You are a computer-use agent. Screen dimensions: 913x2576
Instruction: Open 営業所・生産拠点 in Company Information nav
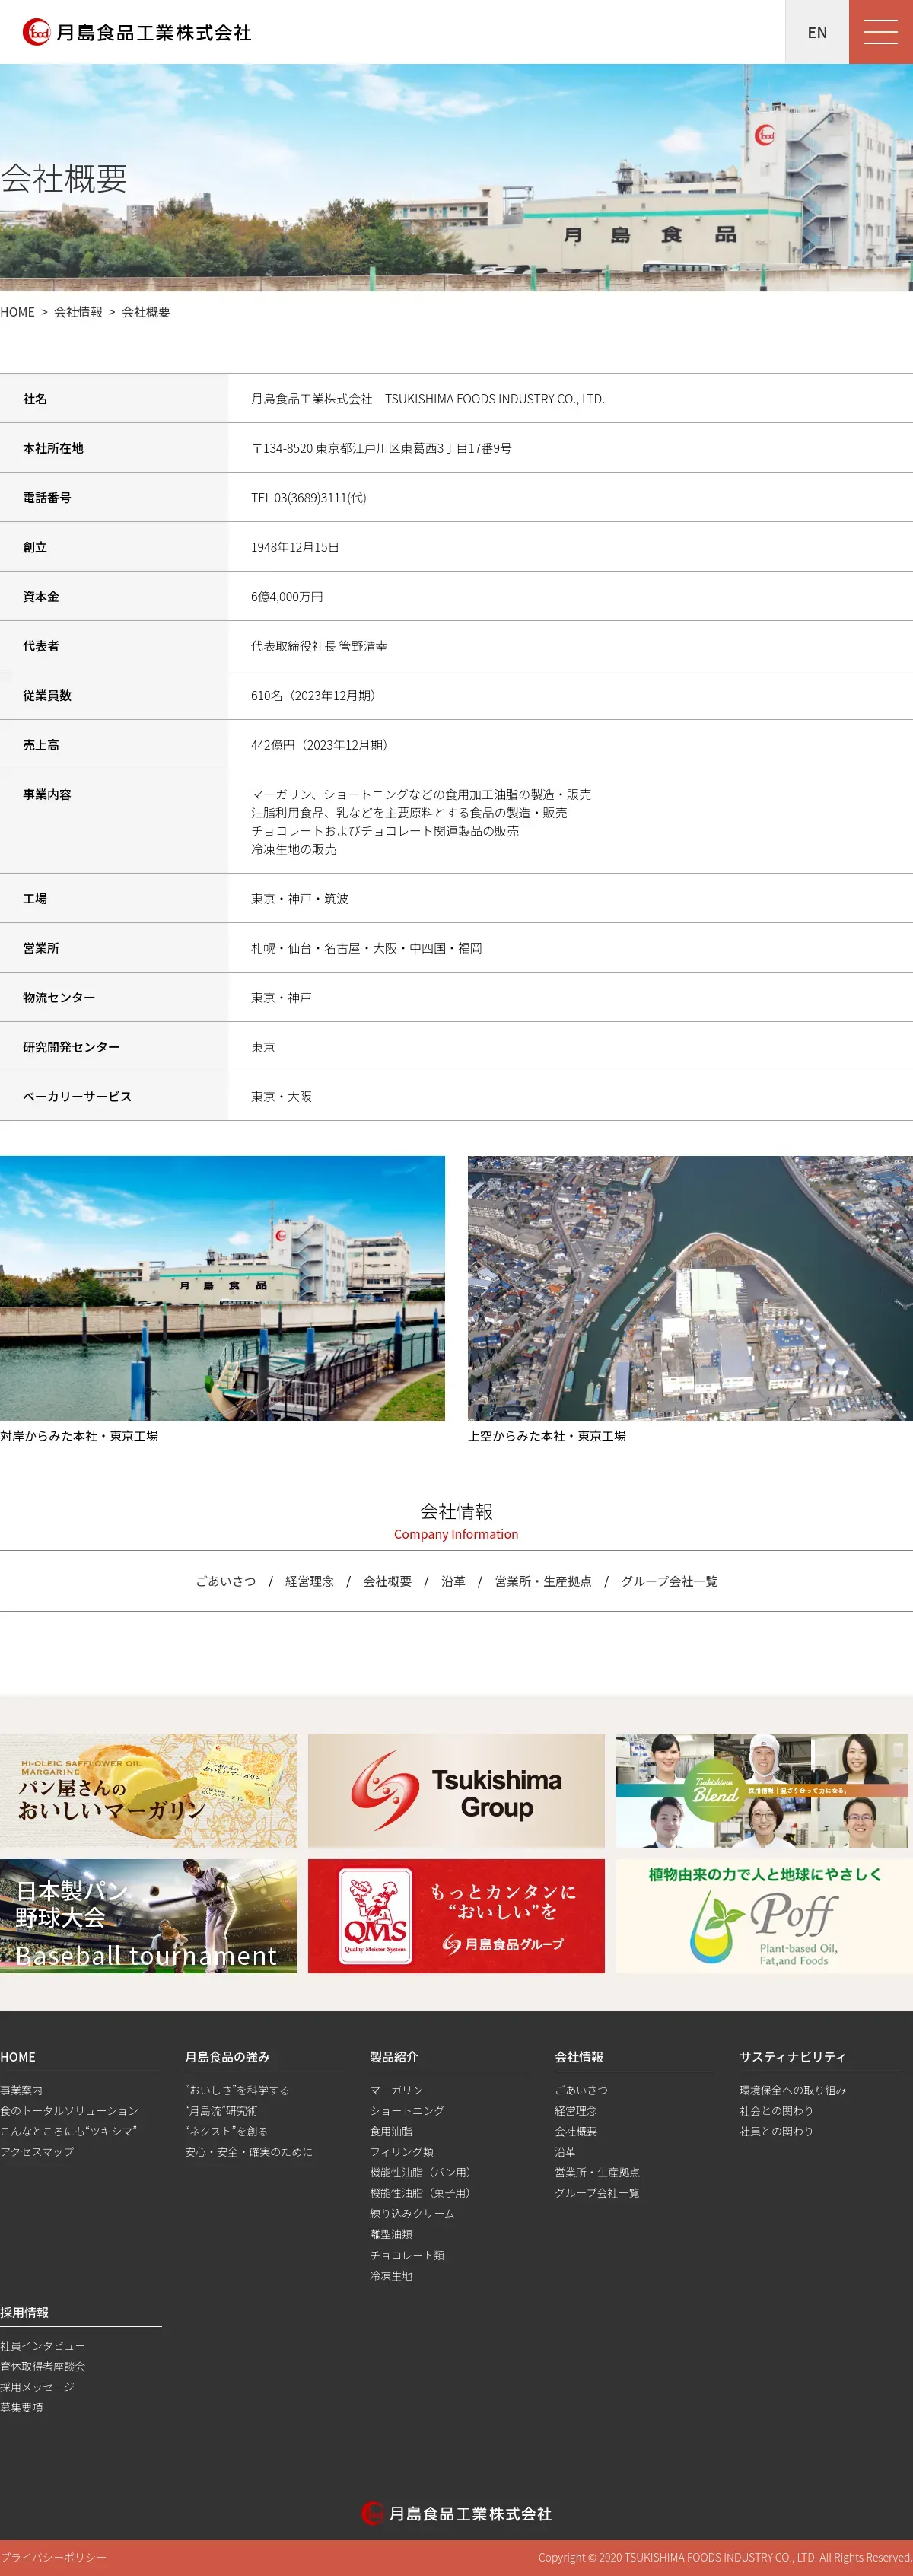coord(543,1581)
